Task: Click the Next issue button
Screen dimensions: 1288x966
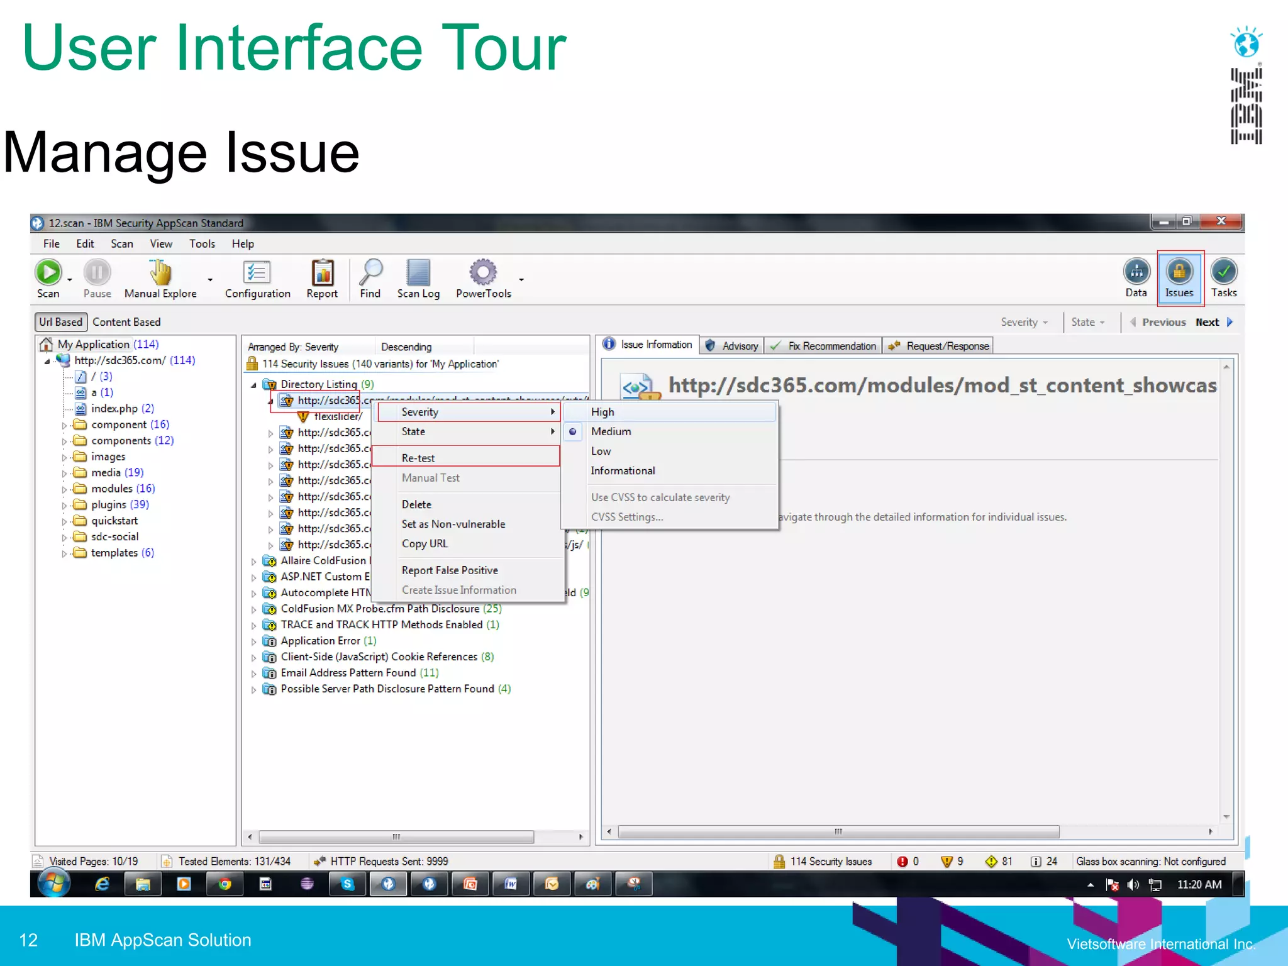Action: pos(1214,322)
